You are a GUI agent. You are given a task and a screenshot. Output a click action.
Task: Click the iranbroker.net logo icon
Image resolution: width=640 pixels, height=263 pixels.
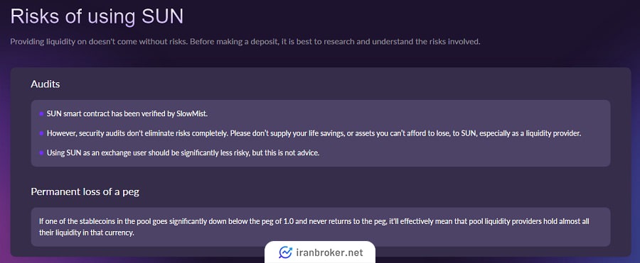[x=285, y=252]
